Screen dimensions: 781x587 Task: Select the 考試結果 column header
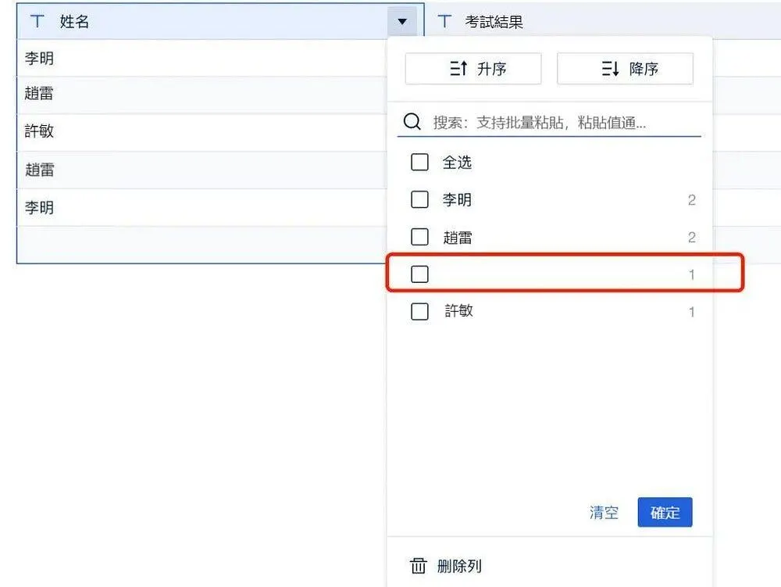pyautogui.click(x=603, y=21)
